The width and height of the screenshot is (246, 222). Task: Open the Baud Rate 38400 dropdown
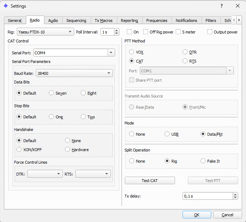(x=74, y=73)
